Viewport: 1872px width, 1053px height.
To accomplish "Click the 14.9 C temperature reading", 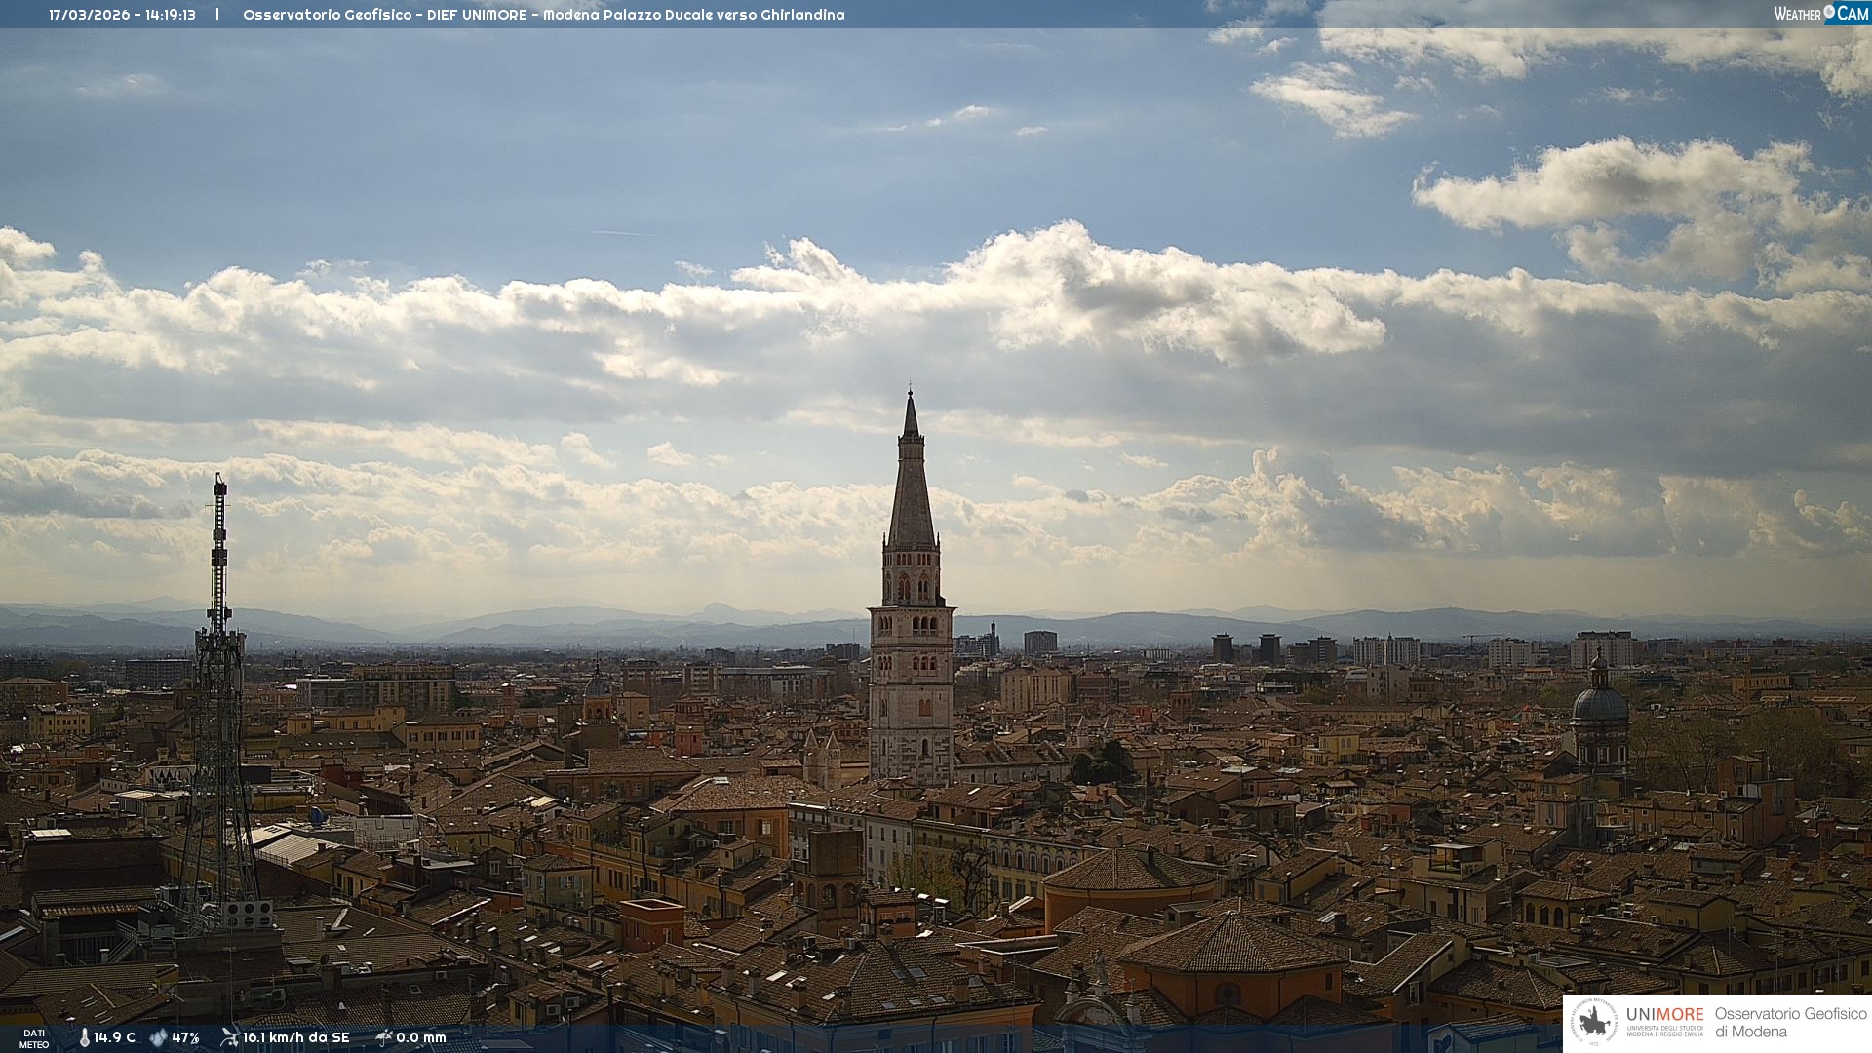I will click(115, 1037).
